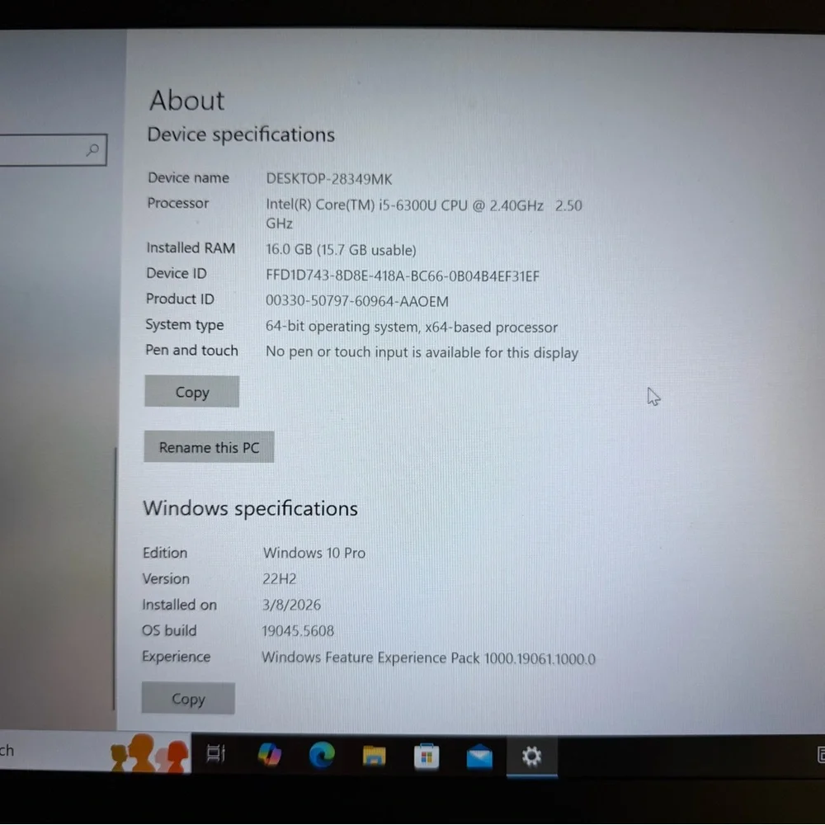Click the Device name label

pyautogui.click(x=188, y=178)
